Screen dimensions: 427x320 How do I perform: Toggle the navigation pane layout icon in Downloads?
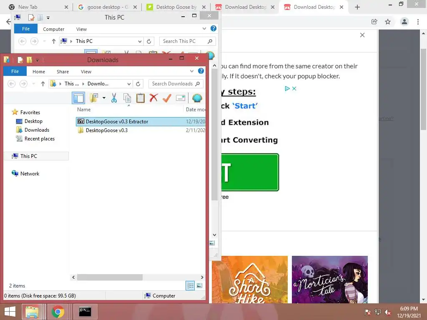tap(78, 98)
